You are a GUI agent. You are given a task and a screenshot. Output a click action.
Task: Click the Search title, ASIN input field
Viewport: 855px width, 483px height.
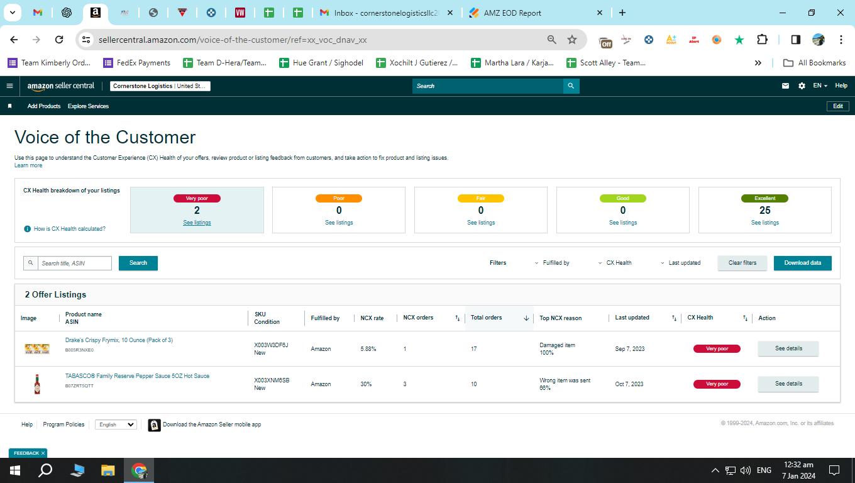pos(75,263)
